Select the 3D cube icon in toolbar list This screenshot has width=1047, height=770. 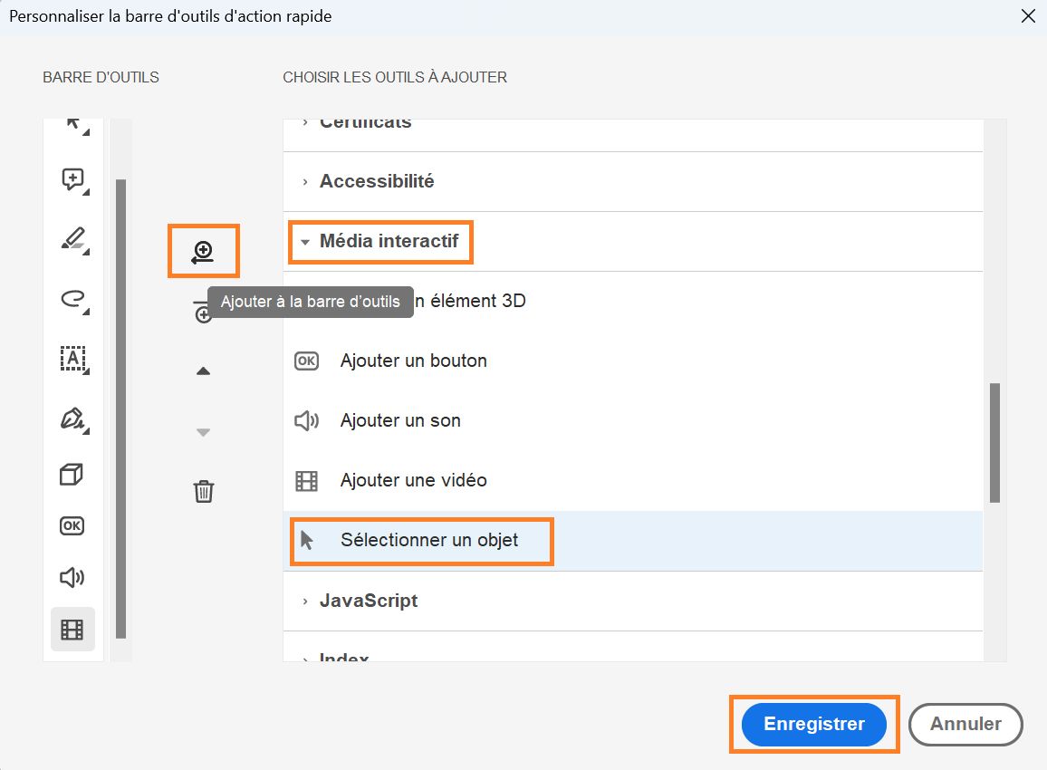point(72,474)
